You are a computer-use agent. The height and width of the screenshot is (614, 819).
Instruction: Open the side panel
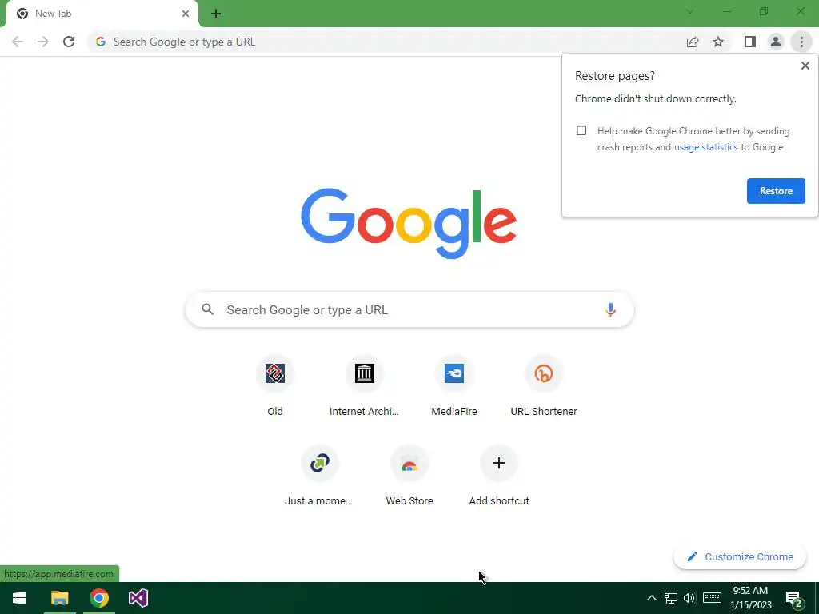click(750, 42)
